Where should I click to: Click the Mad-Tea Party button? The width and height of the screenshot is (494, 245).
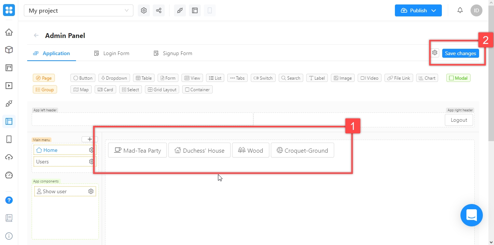coord(137,150)
